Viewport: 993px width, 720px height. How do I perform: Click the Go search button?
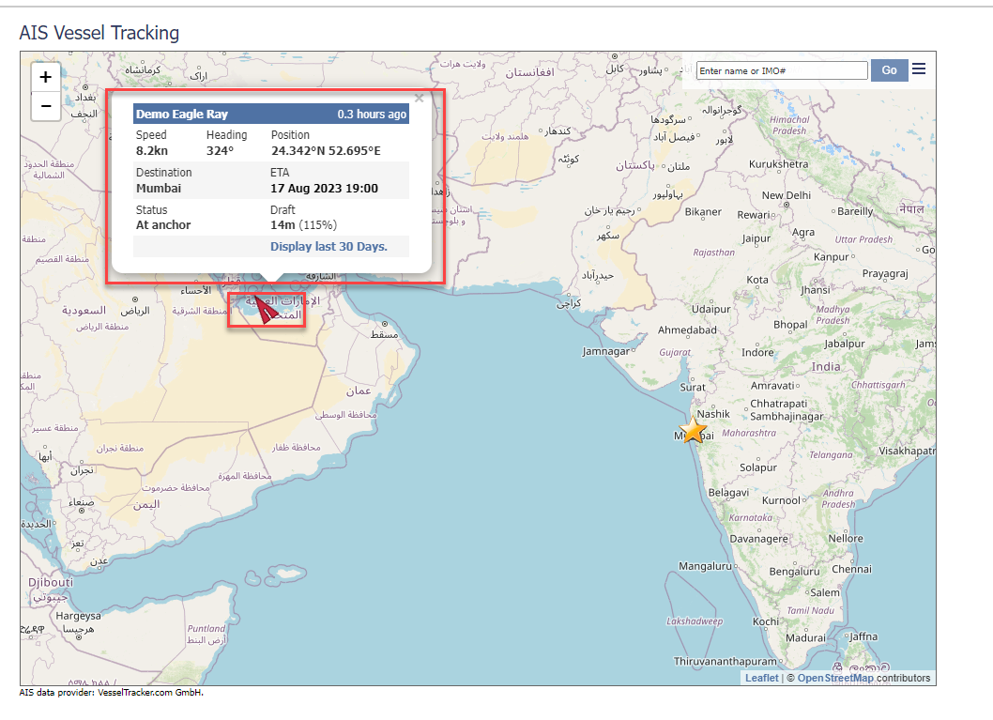[x=889, y=70]
